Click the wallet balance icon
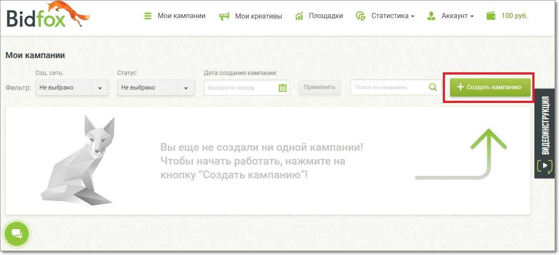The image size is (559, 255). (x=491, y=16)
